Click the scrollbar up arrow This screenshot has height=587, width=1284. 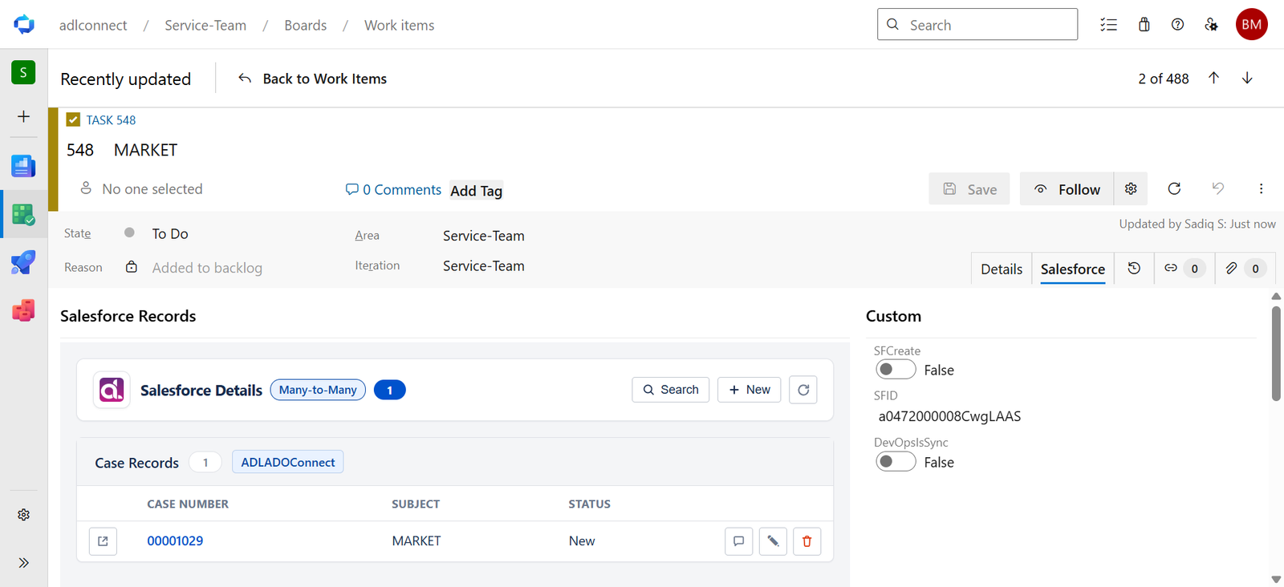point(1276,296)
